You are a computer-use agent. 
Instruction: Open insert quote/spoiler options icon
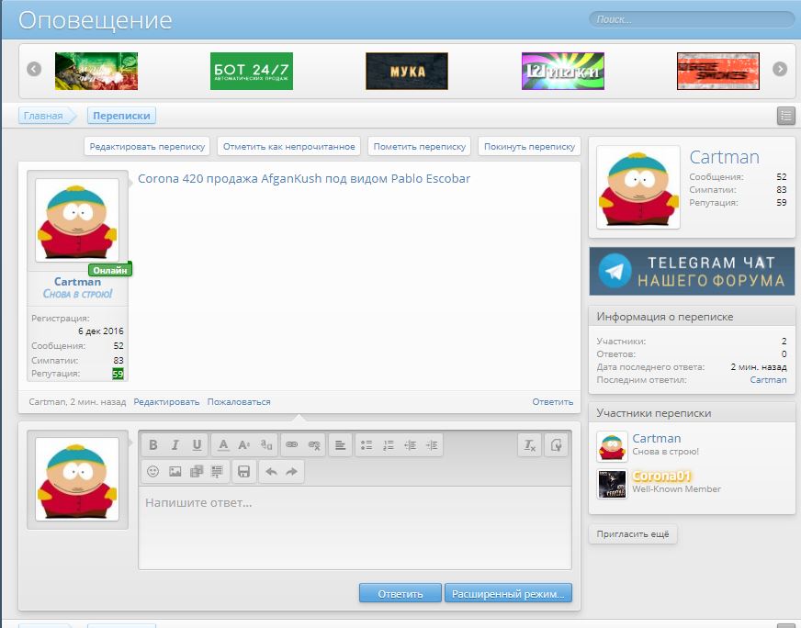click(217, 471)
